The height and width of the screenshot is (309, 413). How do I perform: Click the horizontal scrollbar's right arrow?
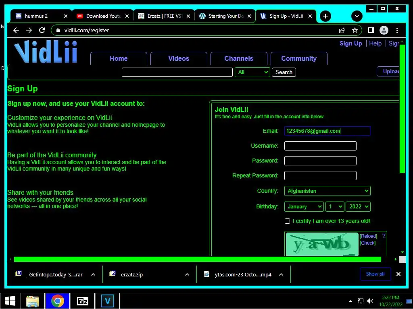point(395,260)
